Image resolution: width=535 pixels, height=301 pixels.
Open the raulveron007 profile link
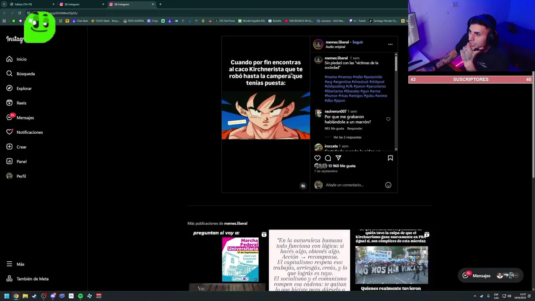coord(335,112)
